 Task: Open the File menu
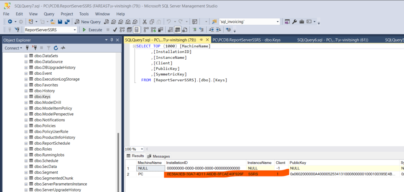tap(6, 14)
